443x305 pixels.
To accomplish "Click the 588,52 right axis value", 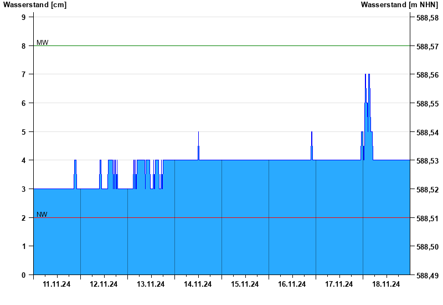I will tap(427, 190).
